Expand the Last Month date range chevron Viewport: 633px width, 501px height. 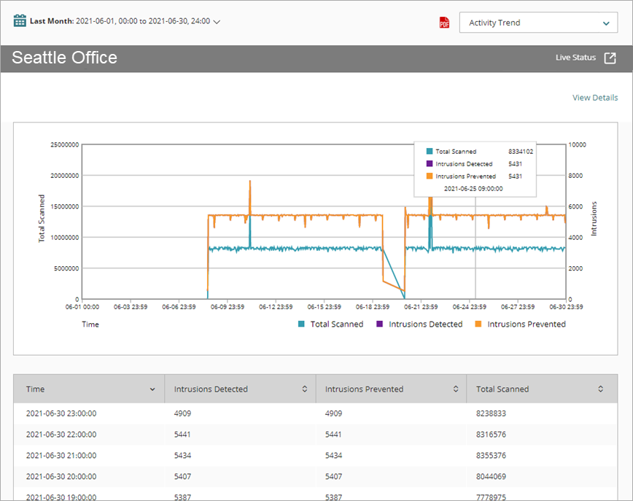click(215, 21)
